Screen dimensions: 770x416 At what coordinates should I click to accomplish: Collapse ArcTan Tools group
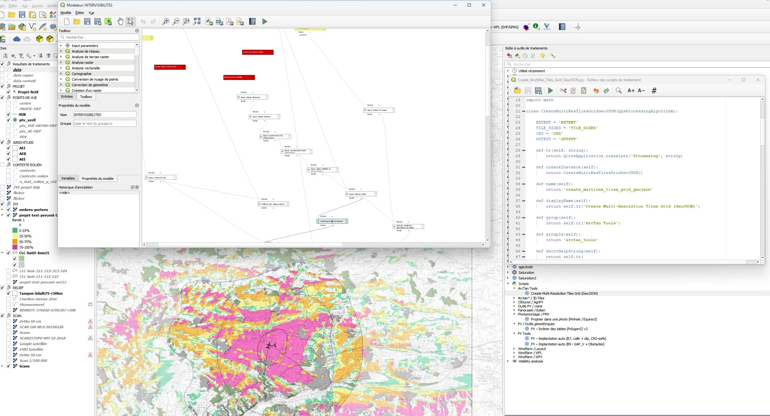[514, 288]
